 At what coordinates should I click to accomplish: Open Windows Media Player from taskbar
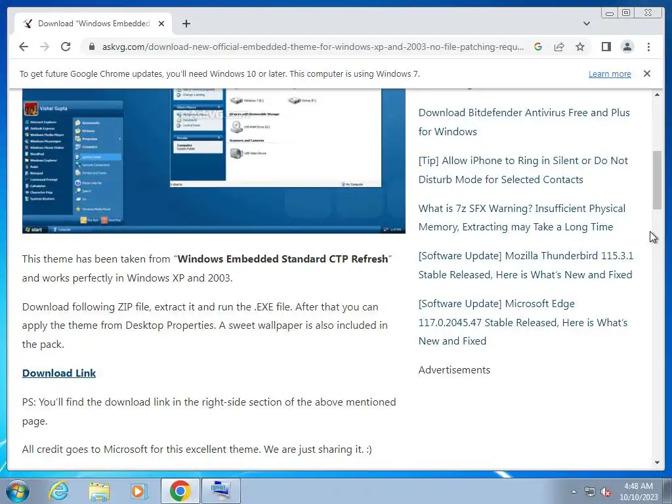tap(139, 491)
